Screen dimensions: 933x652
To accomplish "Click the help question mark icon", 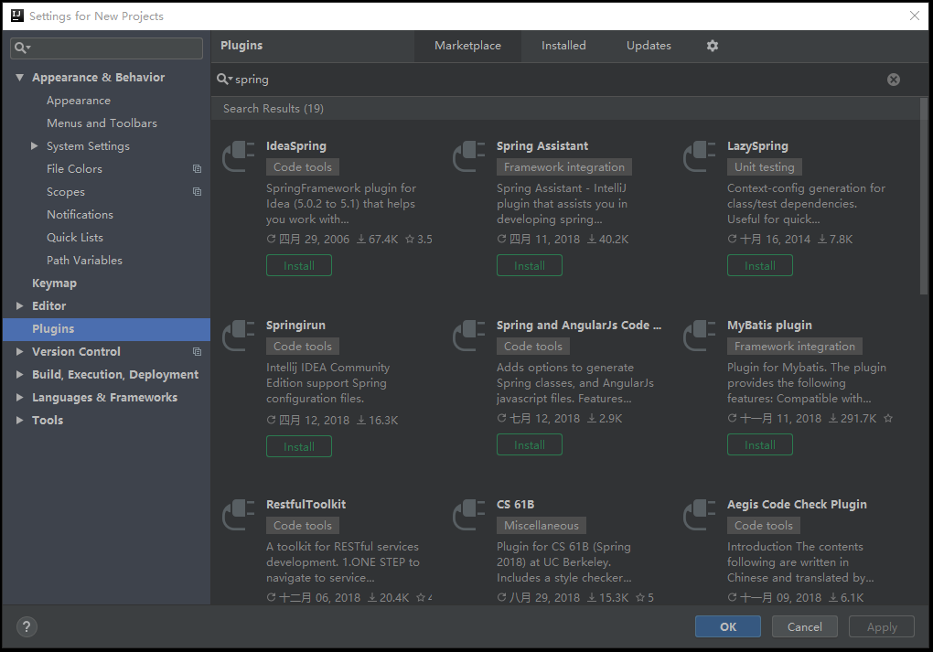I will click(27, 626).
